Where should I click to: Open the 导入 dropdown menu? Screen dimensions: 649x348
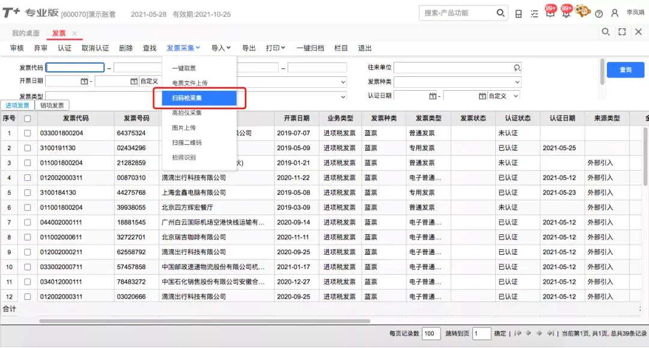[221, 48]
